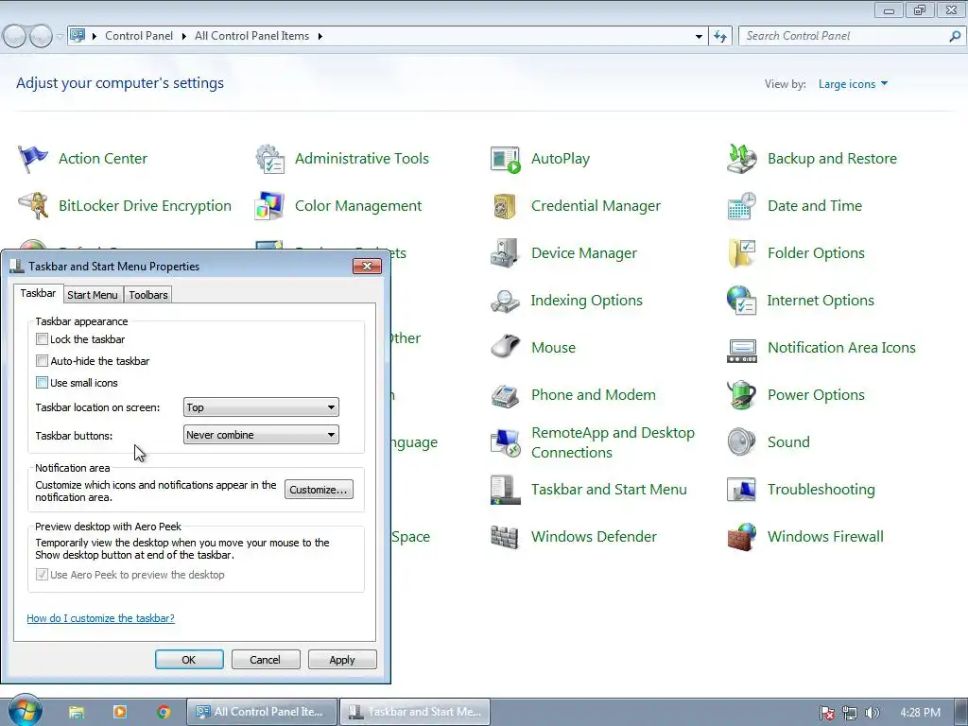
Task: Open Power Options battery icon
Action: [x=742, y=395]
